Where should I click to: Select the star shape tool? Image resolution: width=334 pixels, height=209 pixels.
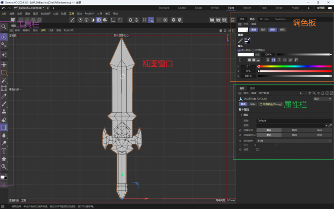pyautogui.click(x=4, y=159)
